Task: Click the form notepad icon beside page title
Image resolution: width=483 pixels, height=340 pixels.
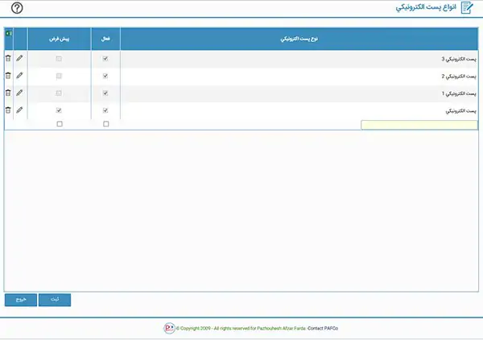Action: (x=467, y=8)
